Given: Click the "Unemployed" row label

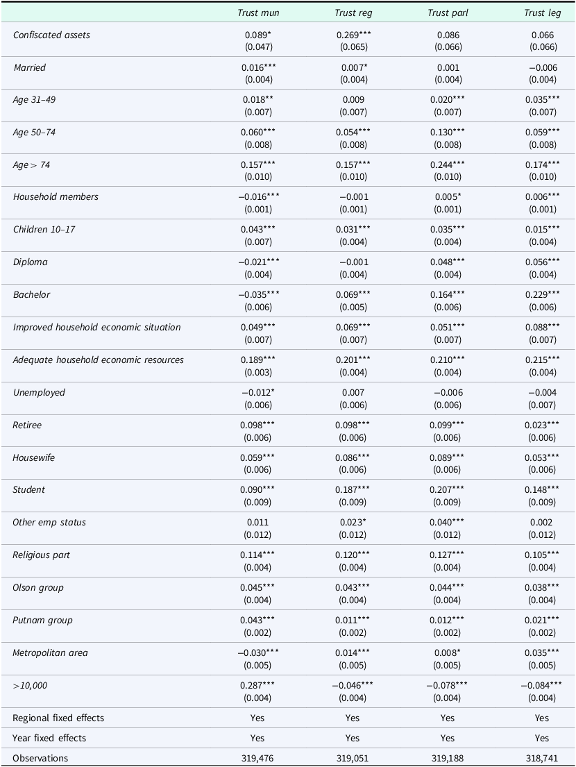Looking at the screenshot, I should (39, 392).
